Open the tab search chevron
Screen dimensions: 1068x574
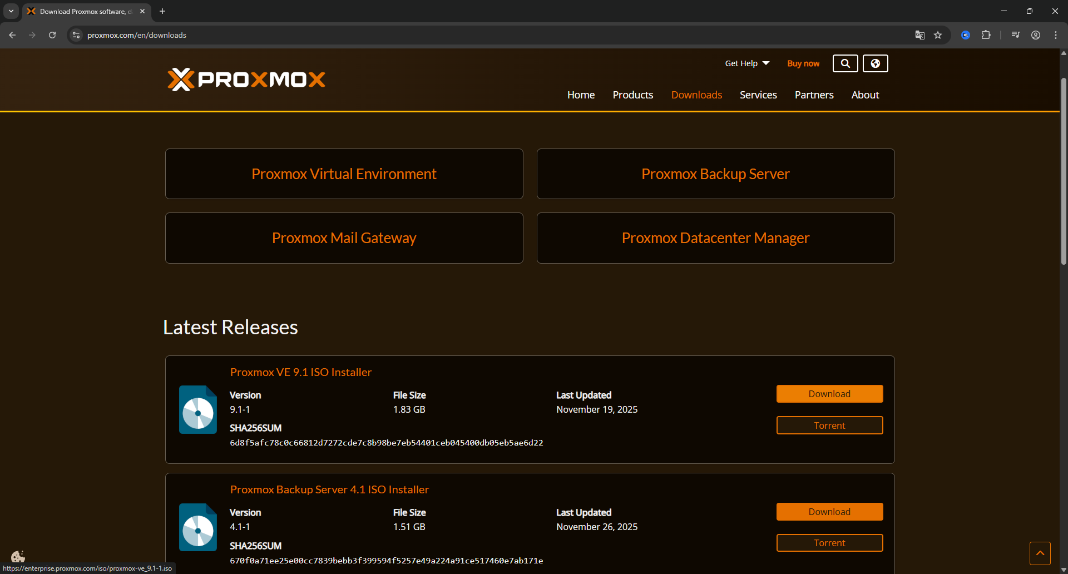[x=11, y=11]
